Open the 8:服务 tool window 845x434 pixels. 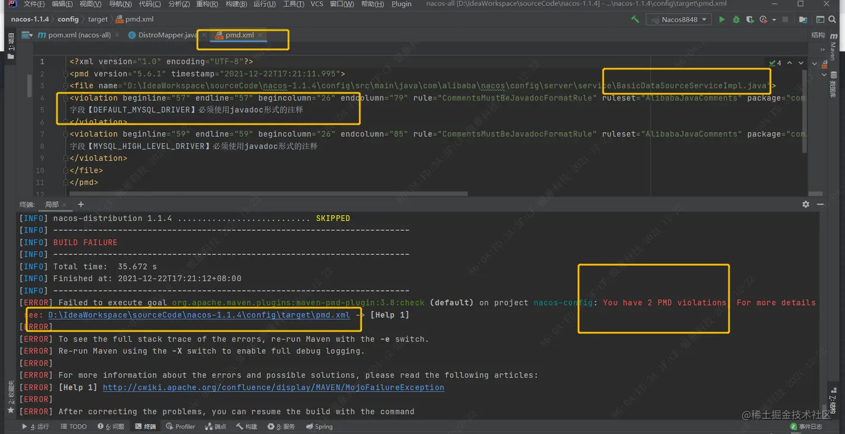tap(281, 427)
